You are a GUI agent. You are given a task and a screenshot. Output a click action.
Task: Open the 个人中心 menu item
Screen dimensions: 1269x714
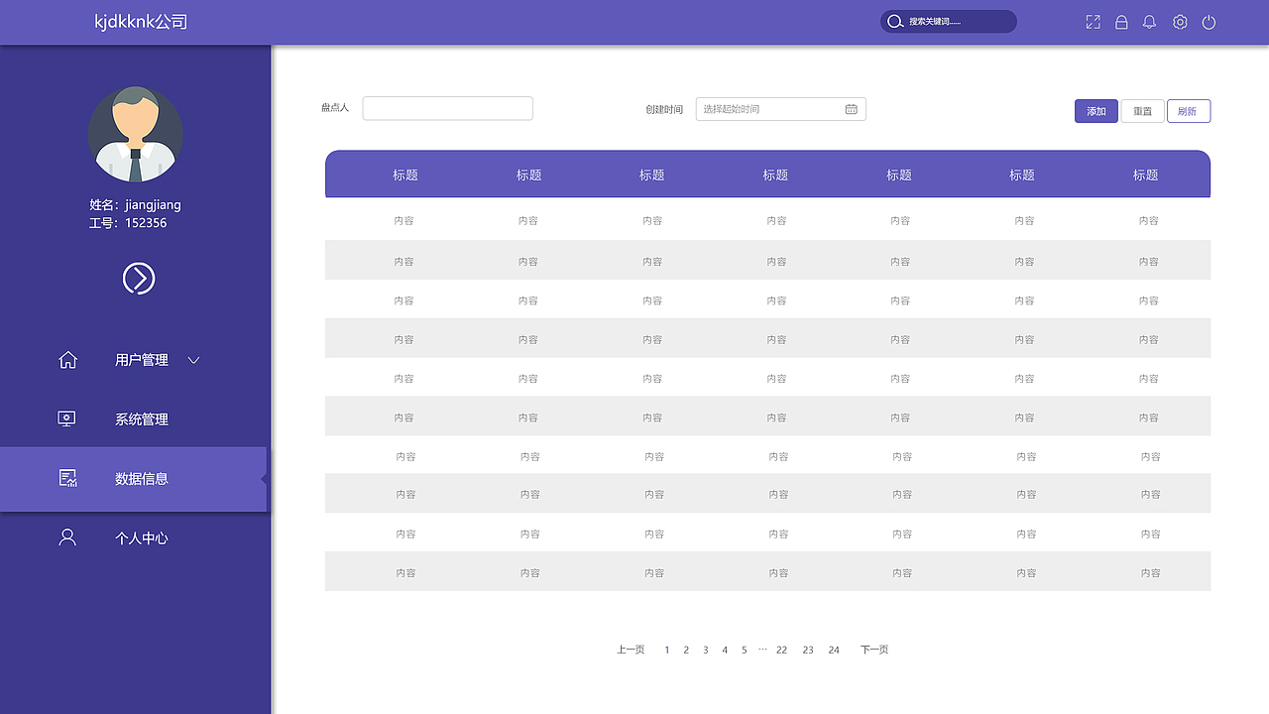(x=142, y=538)
